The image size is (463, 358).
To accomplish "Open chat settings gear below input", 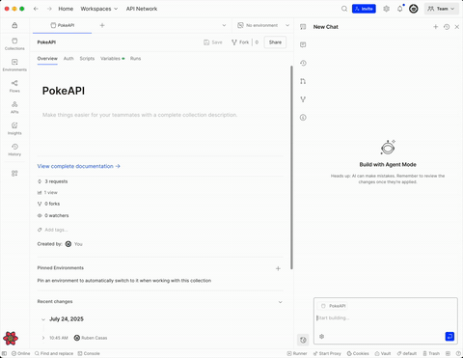I will point(321,337).
